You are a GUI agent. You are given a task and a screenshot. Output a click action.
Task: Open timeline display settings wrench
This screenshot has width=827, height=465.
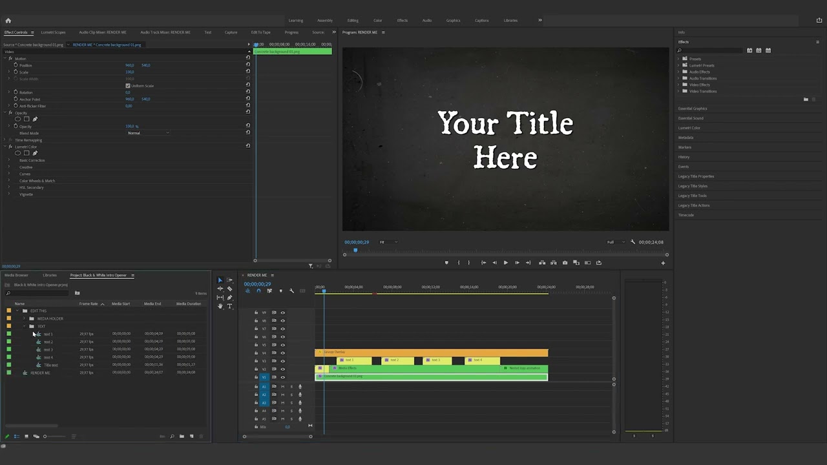click(291, 291)
